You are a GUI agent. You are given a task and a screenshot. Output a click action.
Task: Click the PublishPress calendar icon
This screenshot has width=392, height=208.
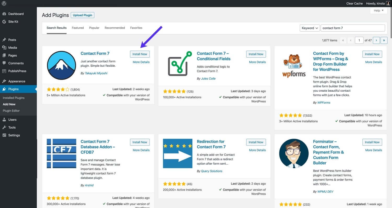(4, 71)
